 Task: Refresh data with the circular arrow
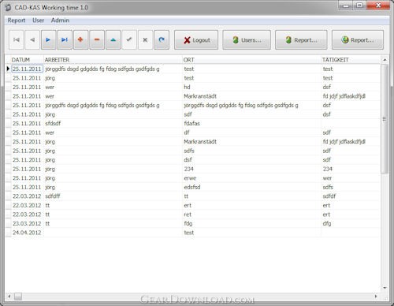click(162, 39)
